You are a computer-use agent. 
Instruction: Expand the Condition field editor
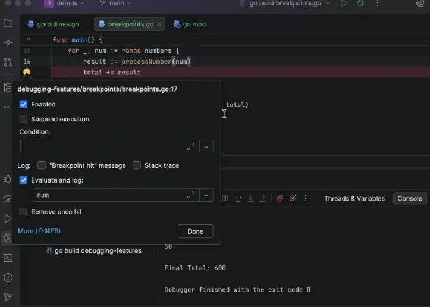tap(191, 147)
